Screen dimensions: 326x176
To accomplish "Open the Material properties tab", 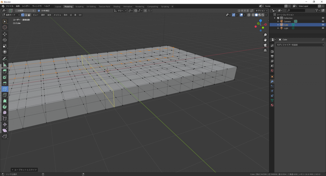I will coord(272,105).
